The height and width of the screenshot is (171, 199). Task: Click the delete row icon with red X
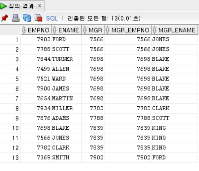[x=38, y=18]
